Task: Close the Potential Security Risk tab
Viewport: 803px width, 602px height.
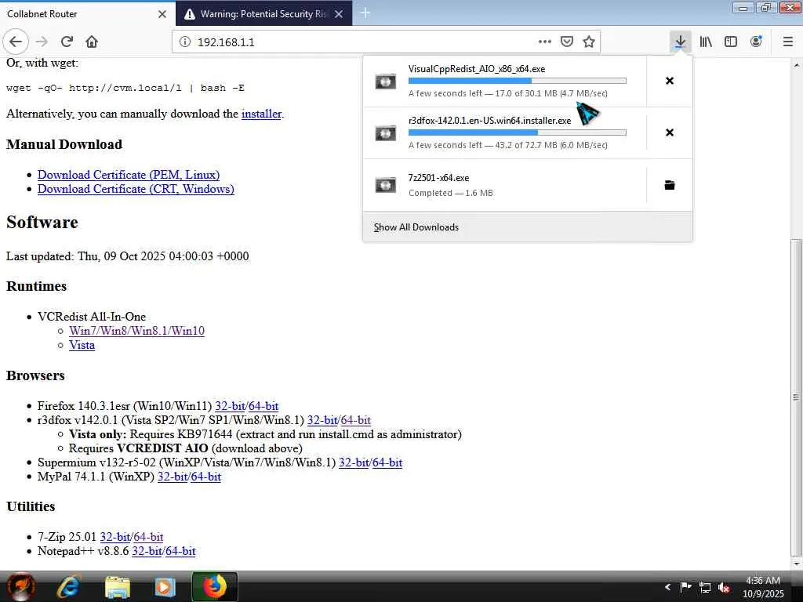Action: click(x=339, y=14)
